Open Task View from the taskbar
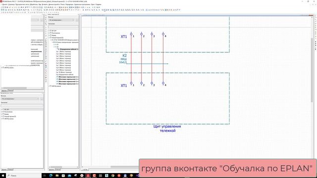The image size is (317, 178). point(45,176)
